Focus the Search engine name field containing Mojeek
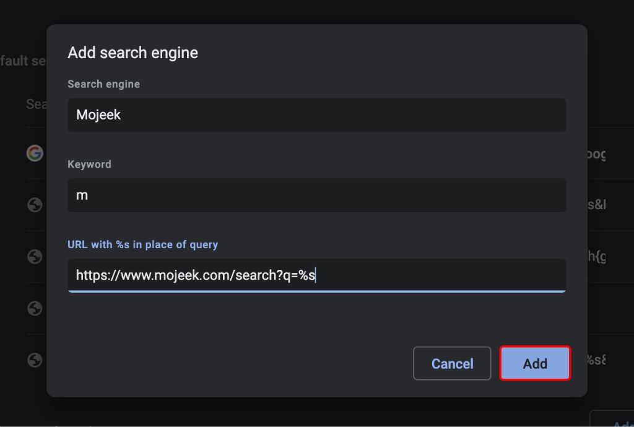 point(316,114)
